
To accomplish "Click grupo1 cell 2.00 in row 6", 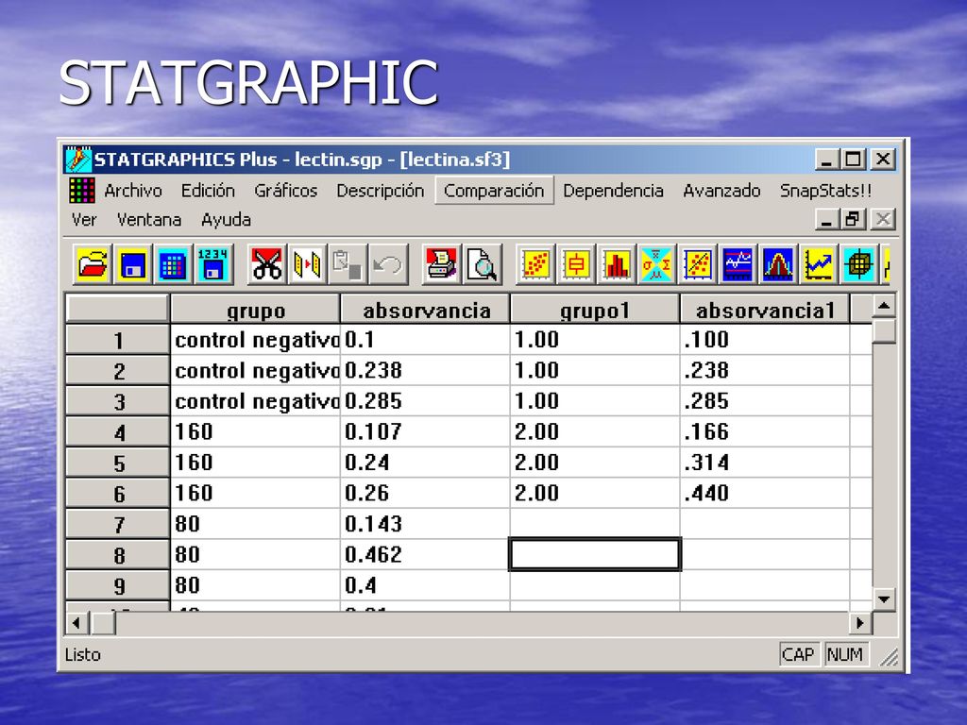I will tap(595, 493).
